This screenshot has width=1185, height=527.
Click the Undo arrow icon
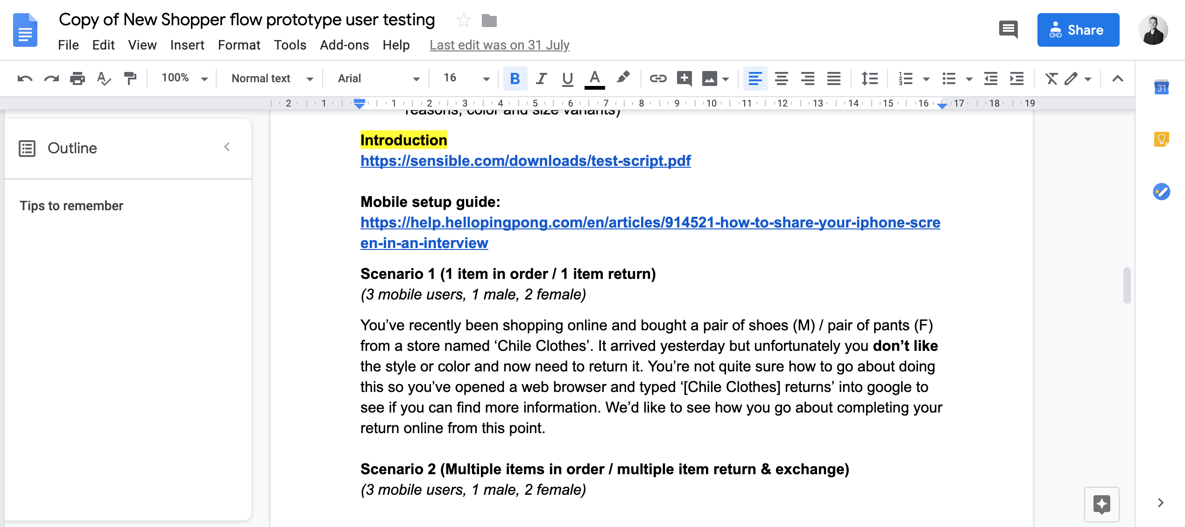tap(24, 78)
